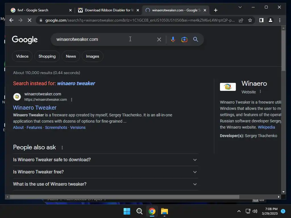This screenshot has height=218, width=291.
Task: Click horizontal scrollbar right arrow
Action: coord(278,197)
